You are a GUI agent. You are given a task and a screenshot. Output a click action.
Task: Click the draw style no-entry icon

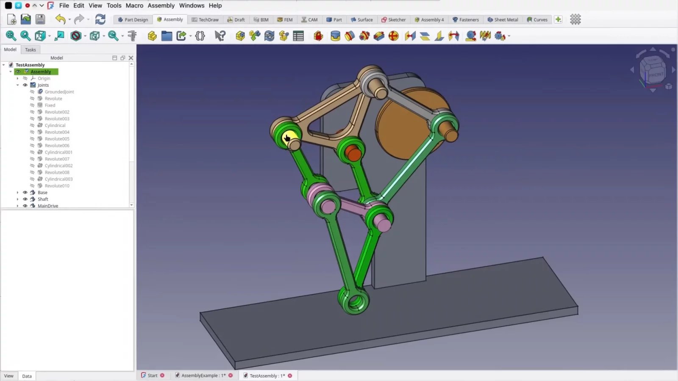pyautogui.click(x=76, y=36)
